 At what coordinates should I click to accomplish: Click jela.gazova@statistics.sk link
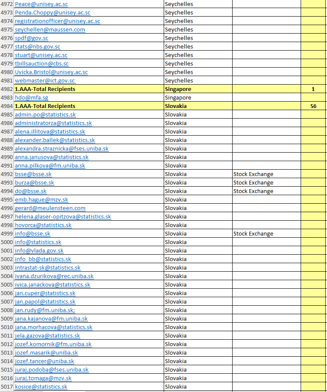point(48,335)
